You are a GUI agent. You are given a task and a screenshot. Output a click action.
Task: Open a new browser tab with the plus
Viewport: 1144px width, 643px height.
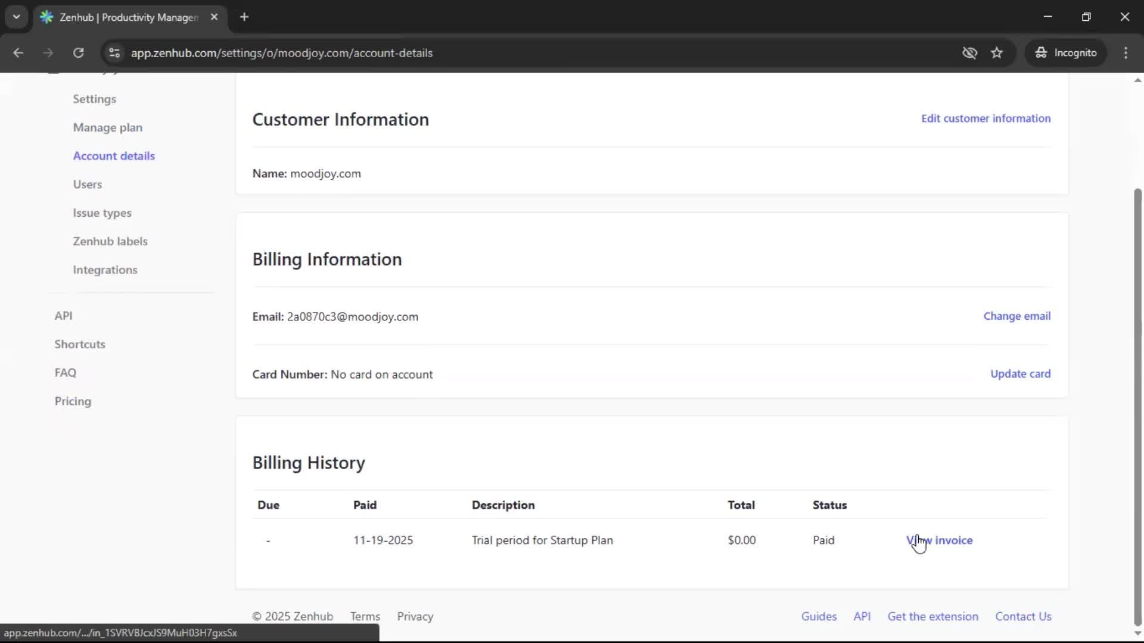[x=244, y=17]
